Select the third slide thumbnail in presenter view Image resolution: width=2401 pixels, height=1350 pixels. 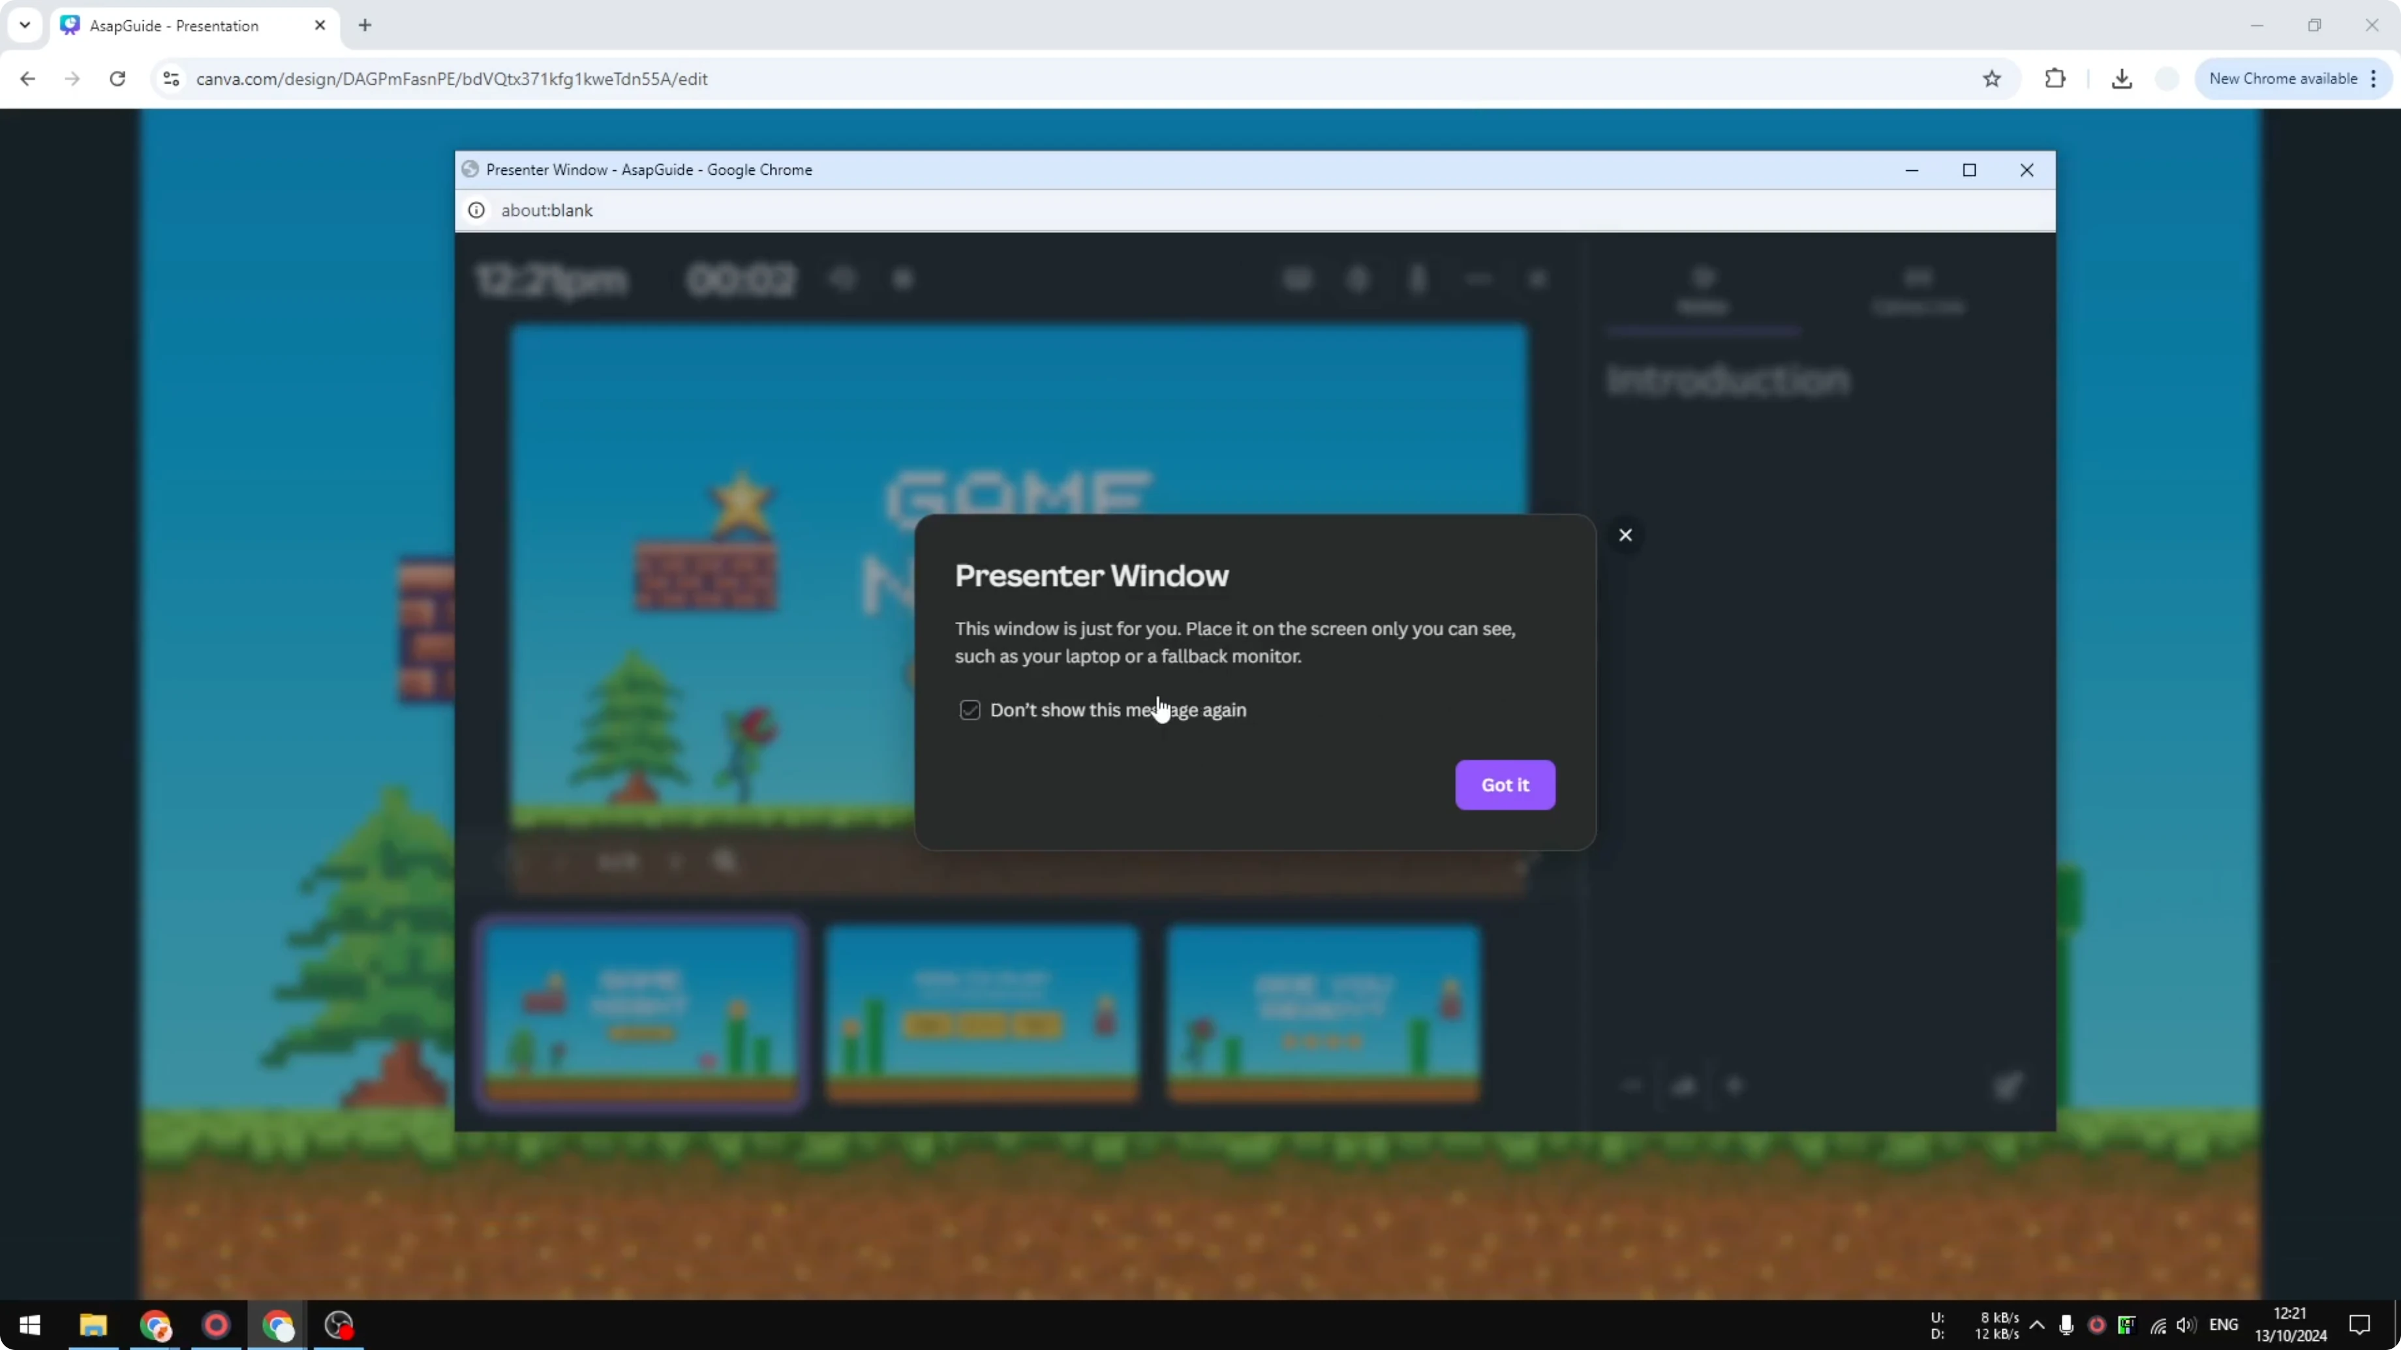tap(1323, 1013)
